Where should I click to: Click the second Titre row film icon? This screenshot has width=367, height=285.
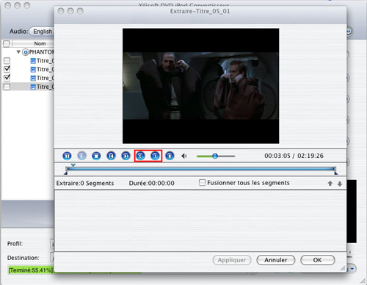(x=33, y=70)
